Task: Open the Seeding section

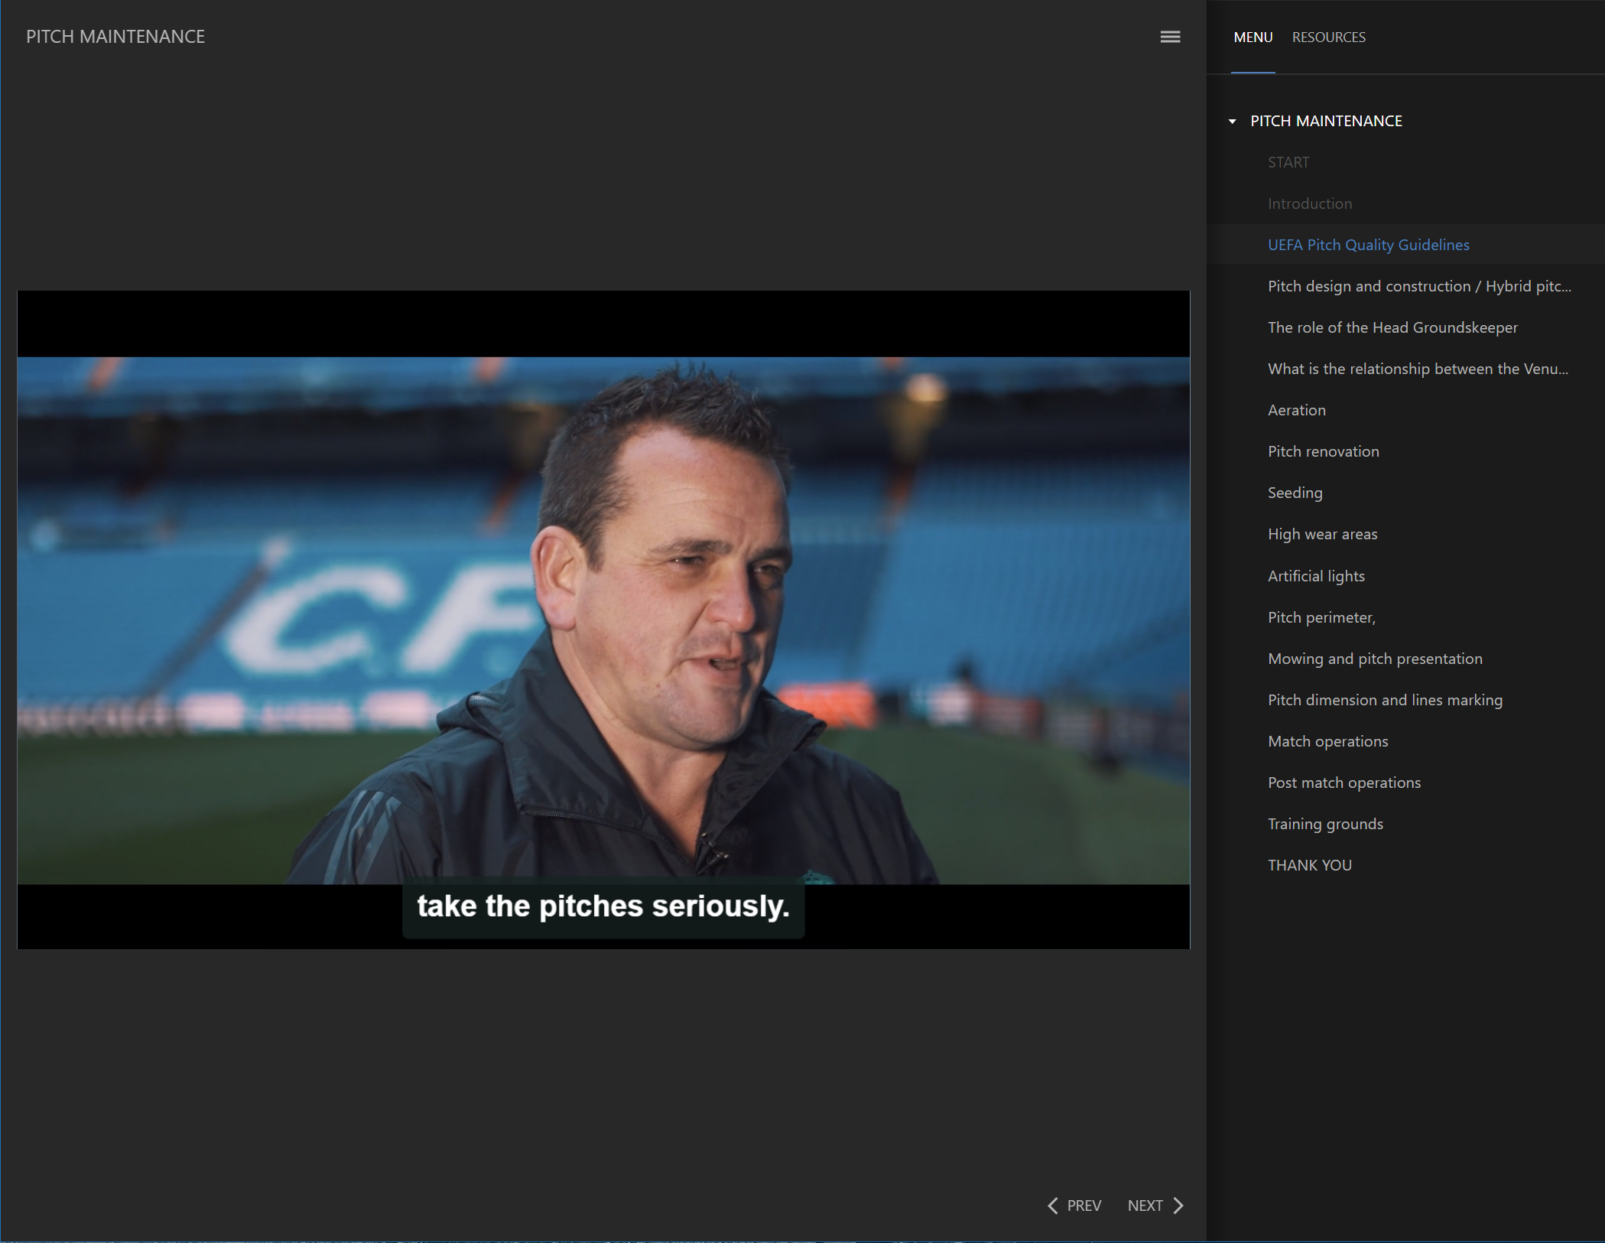Action: pos(1295,493)
